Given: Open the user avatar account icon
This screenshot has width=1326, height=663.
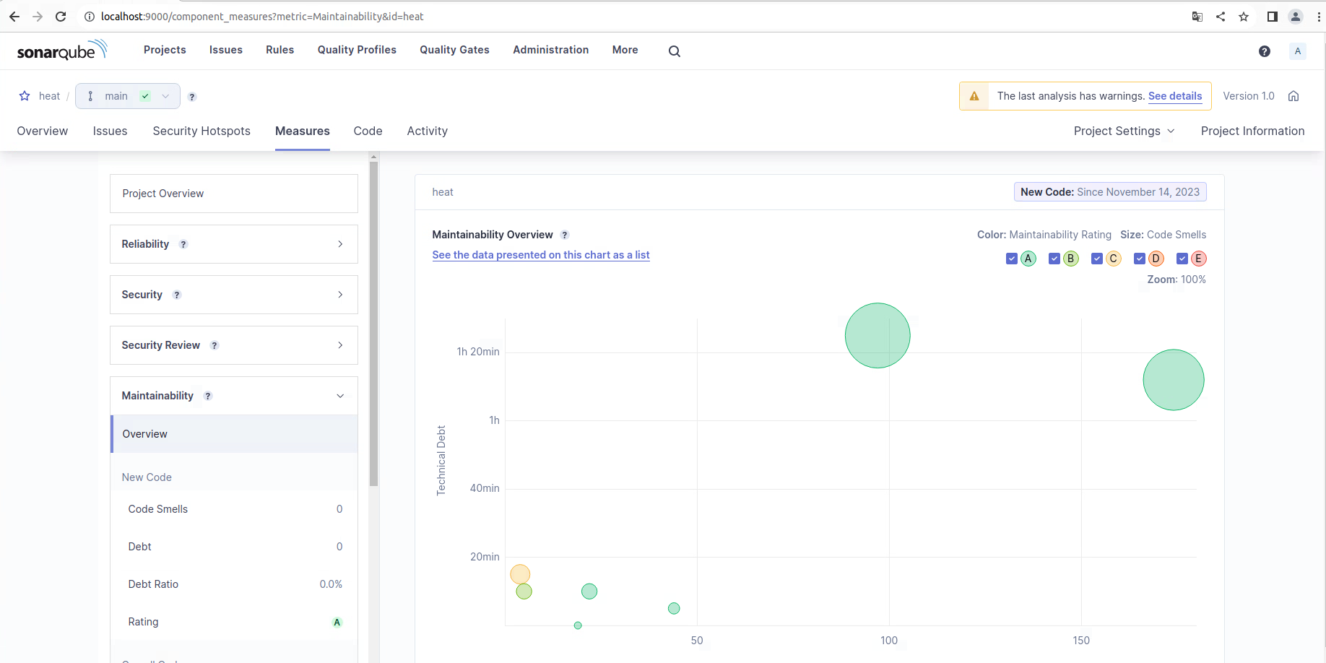Looking at the screenshot, I should pos(1297,51).
